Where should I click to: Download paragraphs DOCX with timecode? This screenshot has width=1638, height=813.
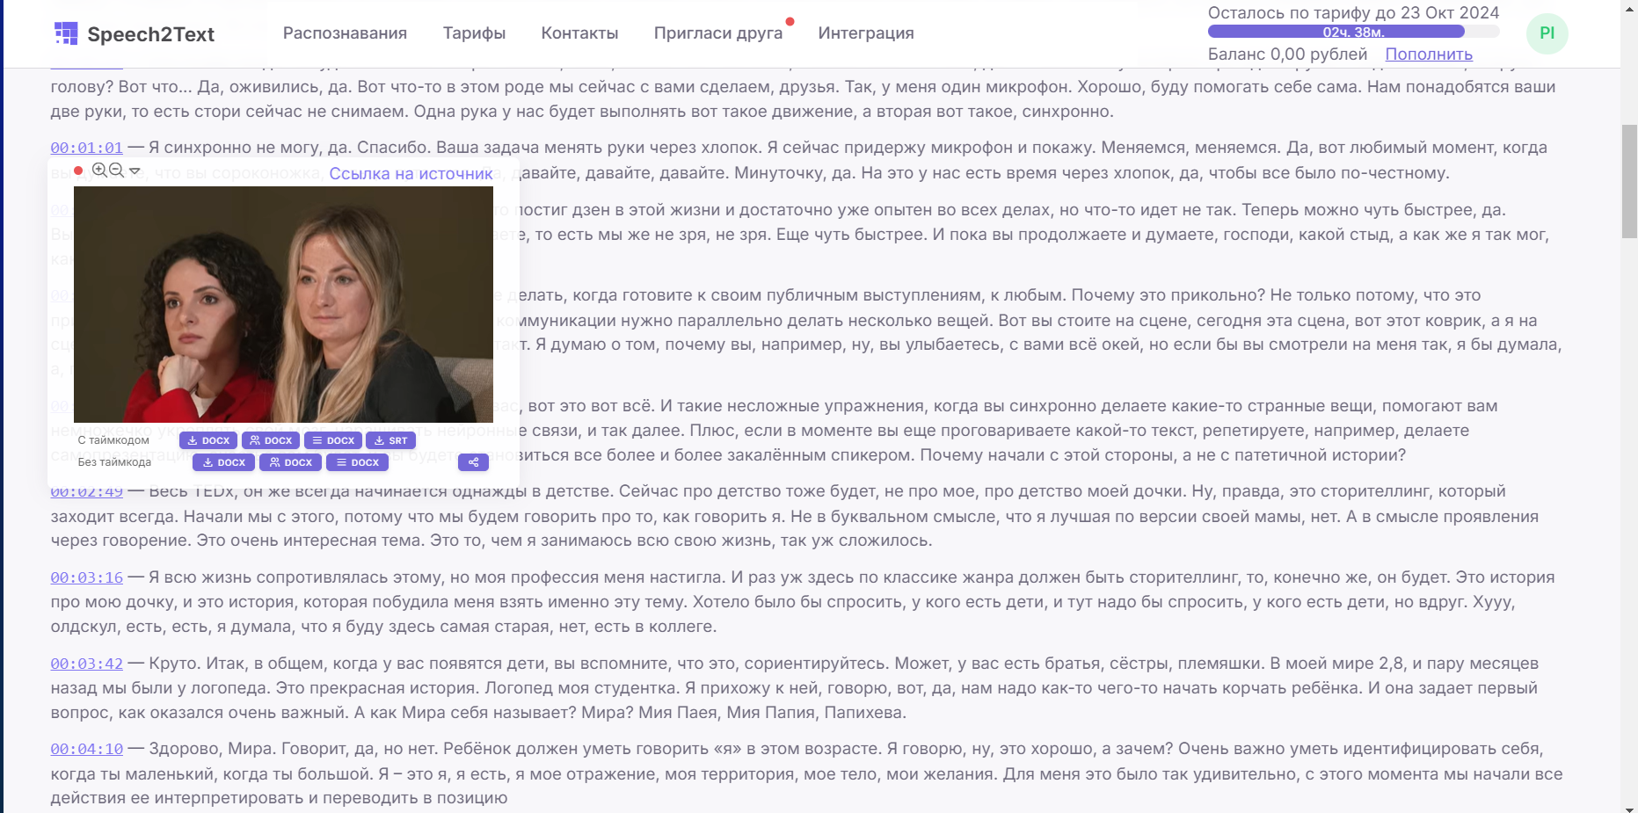333,440
